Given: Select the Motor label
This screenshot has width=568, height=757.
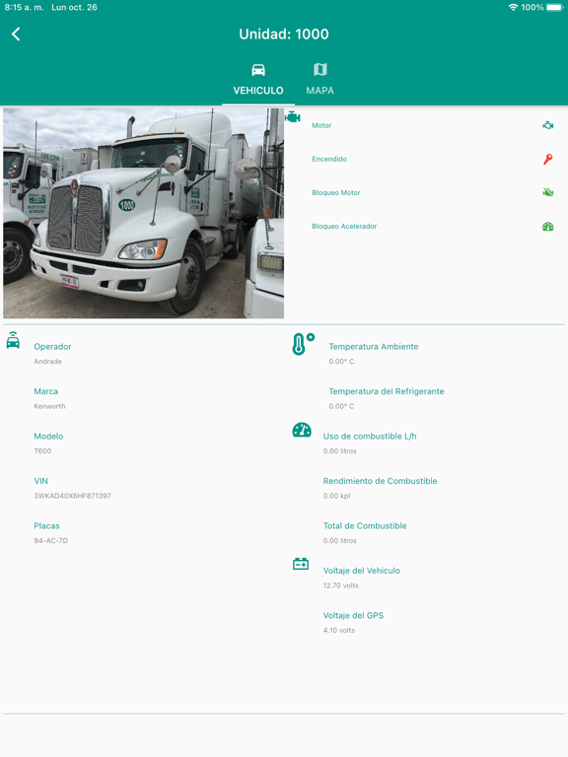Looking at the screenshot, I should pyautogui.click(x=321, y=125).
